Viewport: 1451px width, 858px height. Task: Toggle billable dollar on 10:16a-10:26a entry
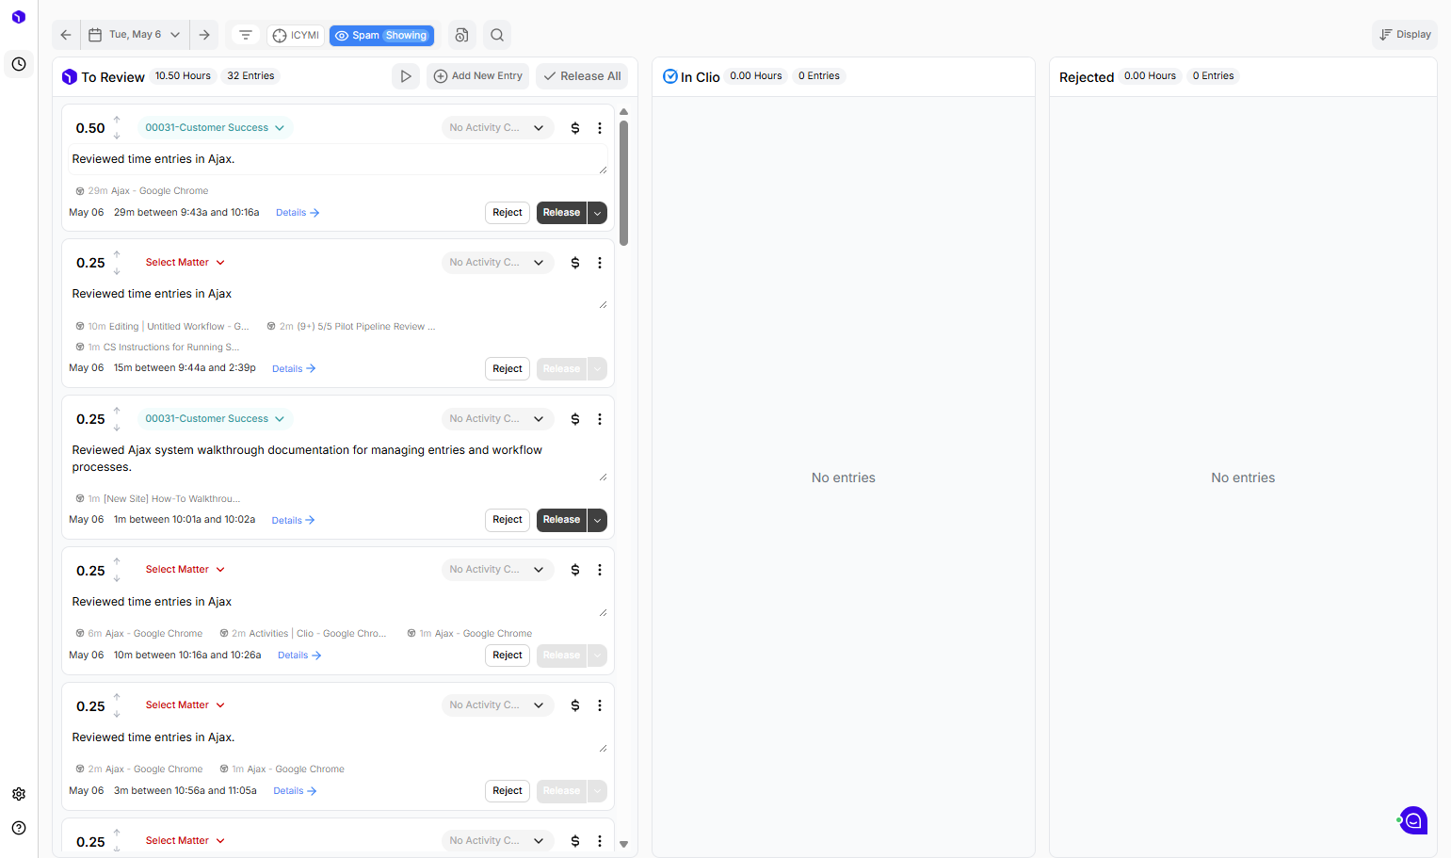pyautogui.click(x=575, y=570)
